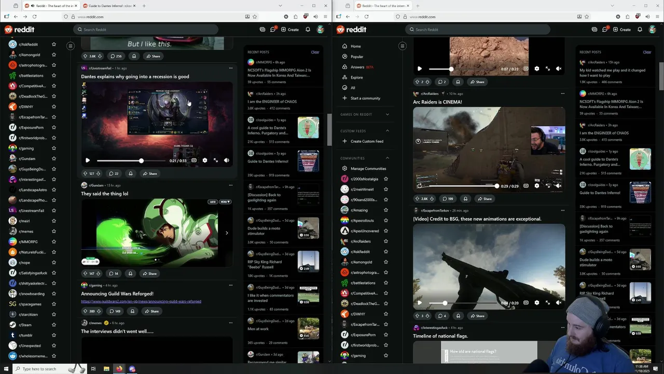Open options menu on Arc Raiders CINEMA post

(563, 94)
